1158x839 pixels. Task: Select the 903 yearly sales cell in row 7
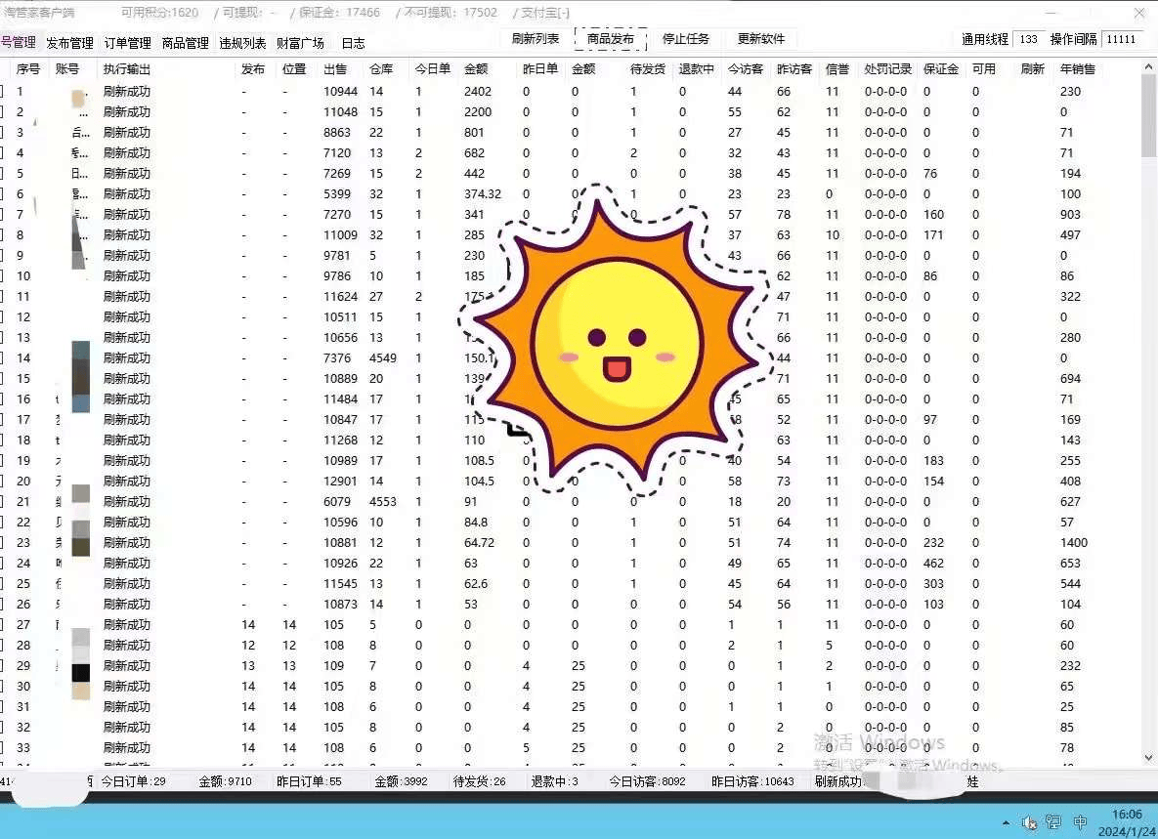click(1070, 215)
